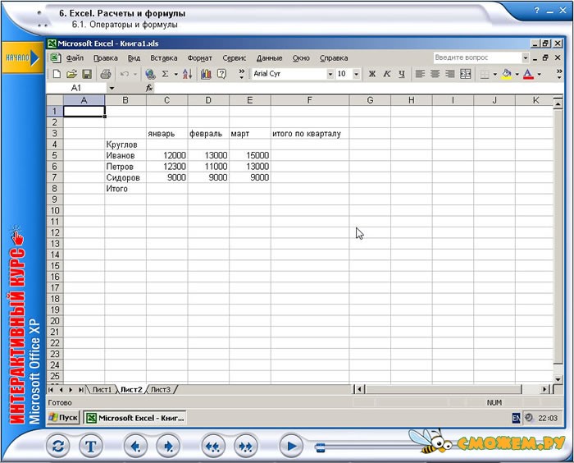Click the Введите вопрос help box

tap(477, 57)
